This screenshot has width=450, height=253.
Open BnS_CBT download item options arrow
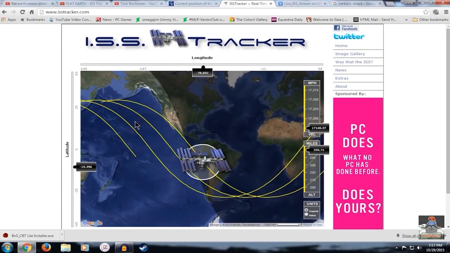tap(62, 235)
